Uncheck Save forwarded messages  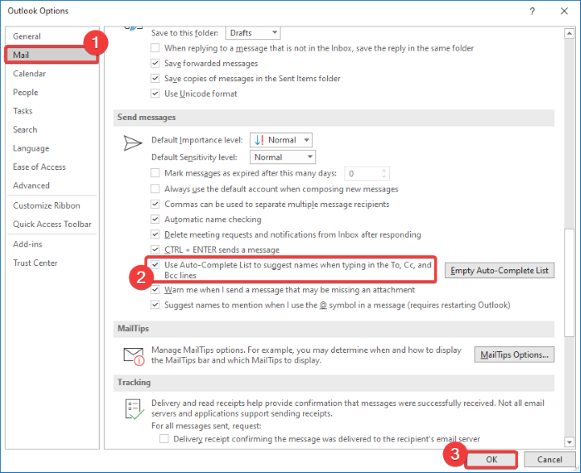coord(155,63)
